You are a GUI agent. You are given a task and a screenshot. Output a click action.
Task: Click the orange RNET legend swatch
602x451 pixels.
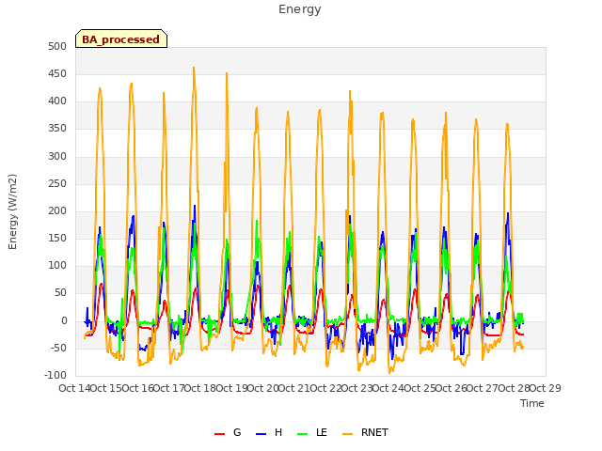tap(347, 434)
